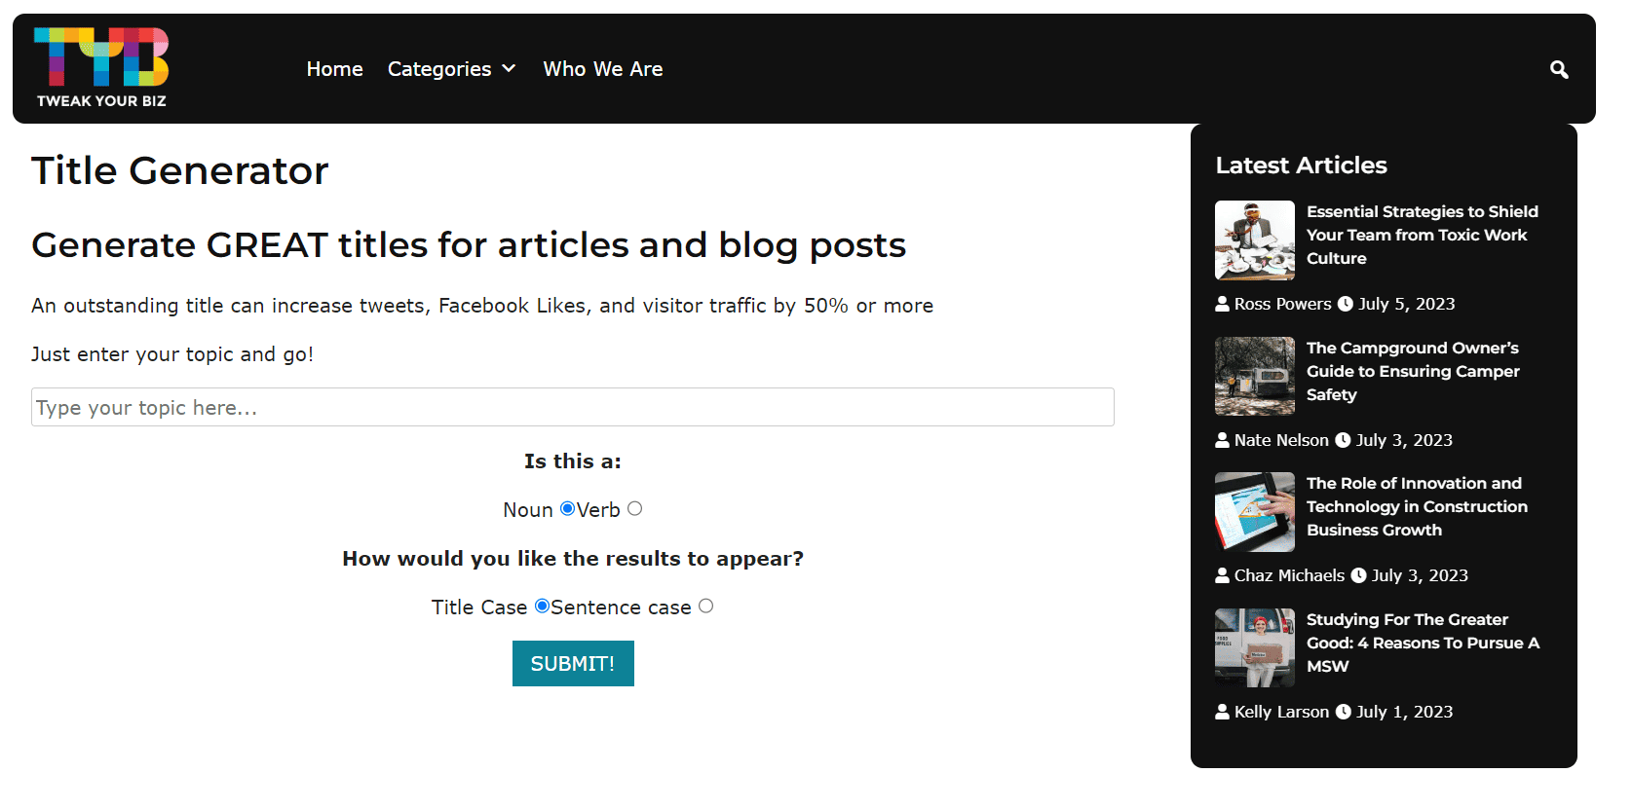The width and height of the screenshot is (1633, 810).
Task: Open the Who We Are page
Action: pos(603,69)
